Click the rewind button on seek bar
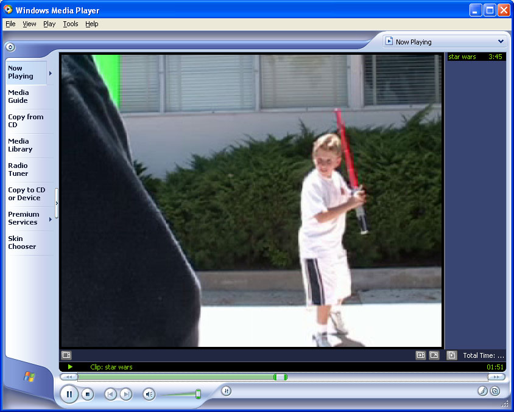 tap(68, 377)
